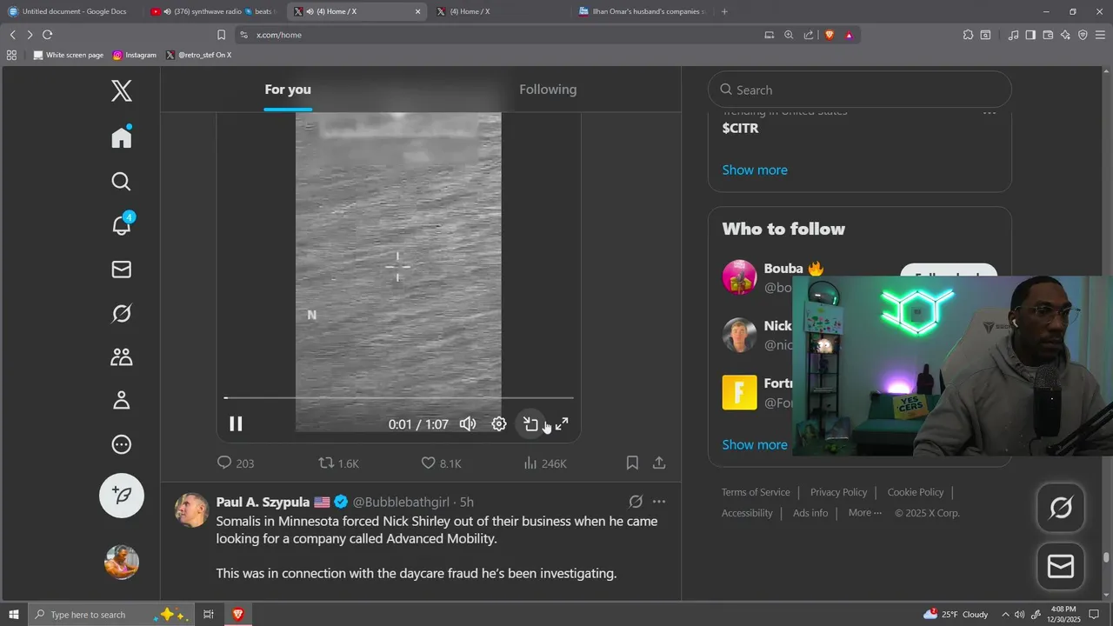Pause the playing video
The width and height of the screenshot is (1113, 626).
tap(236, 424)
